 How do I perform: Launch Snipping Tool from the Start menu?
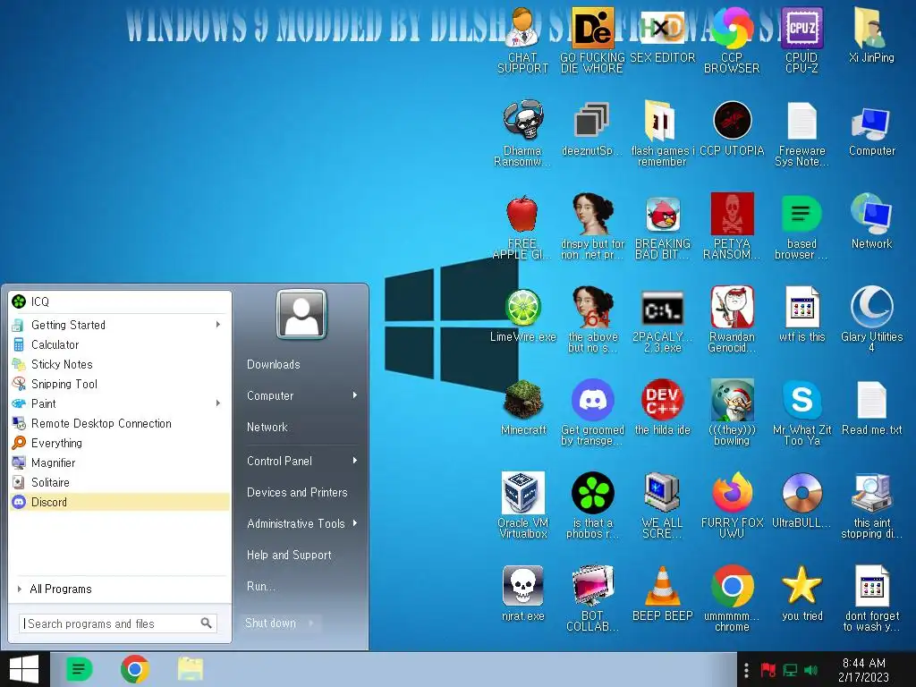(120, 384)
